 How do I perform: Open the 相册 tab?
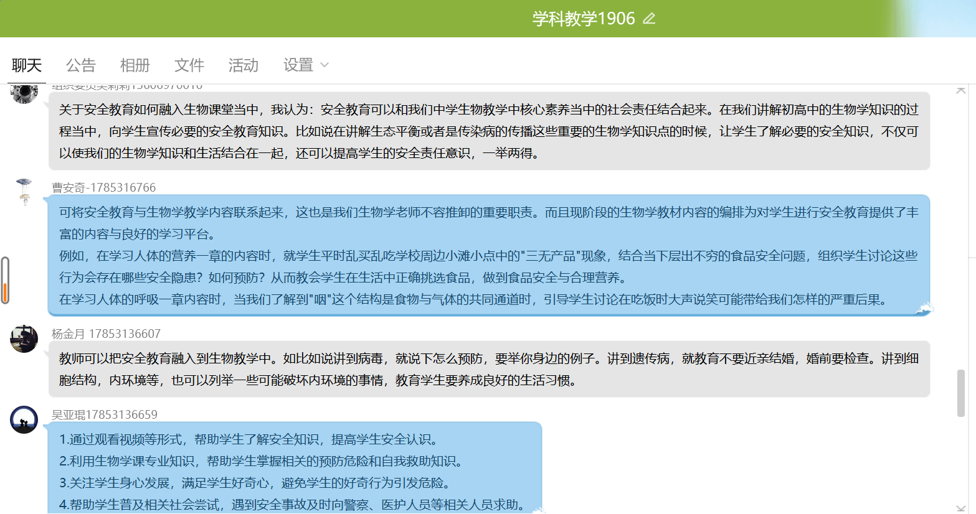(x=135, y=65)
